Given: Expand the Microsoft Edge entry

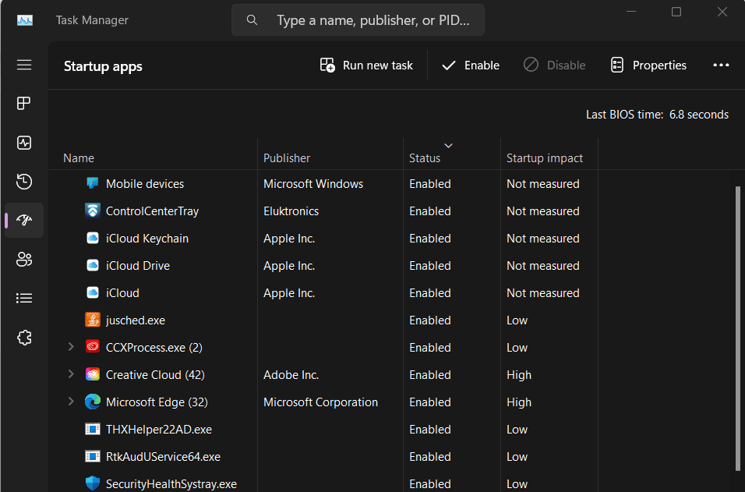Looking at the screenshot, I should (x=70, y=402).
